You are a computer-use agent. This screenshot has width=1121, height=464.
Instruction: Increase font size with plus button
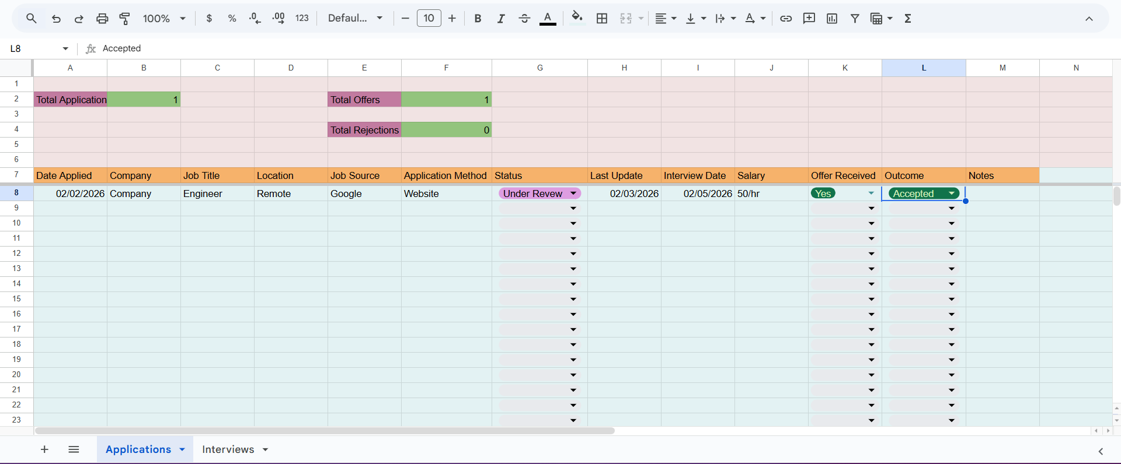pos(452,19)
